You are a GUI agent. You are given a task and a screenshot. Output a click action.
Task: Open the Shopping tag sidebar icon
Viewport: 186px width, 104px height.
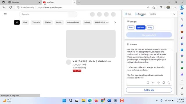[182, 26]
